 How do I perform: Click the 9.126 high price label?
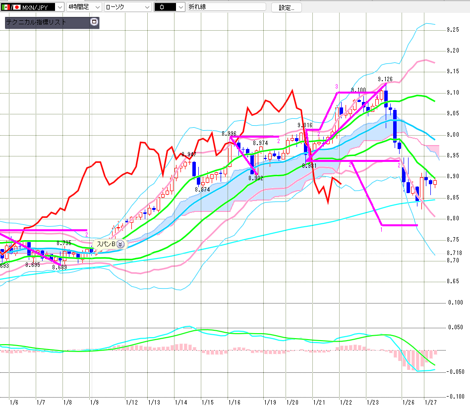click(x=385, y=79)
